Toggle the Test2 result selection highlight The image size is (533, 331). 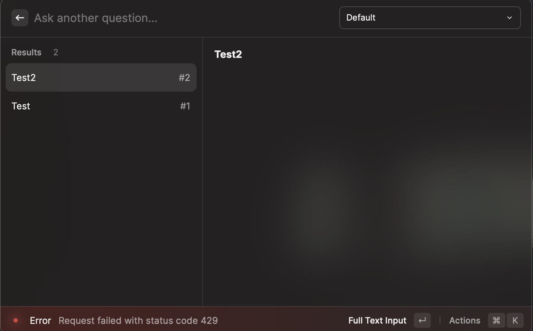pos(101,77)
